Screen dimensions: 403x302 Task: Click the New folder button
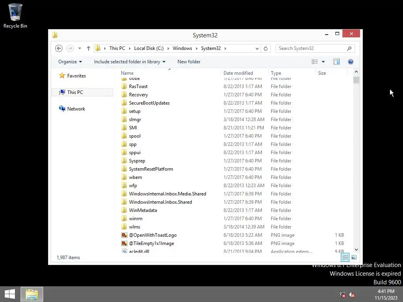(x=189, y=62)
